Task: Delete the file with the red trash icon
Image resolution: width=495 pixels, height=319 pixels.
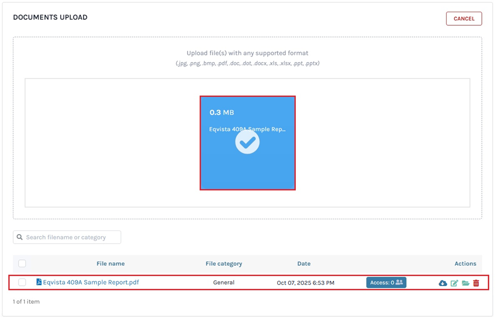Action: [x=476, y=283]
